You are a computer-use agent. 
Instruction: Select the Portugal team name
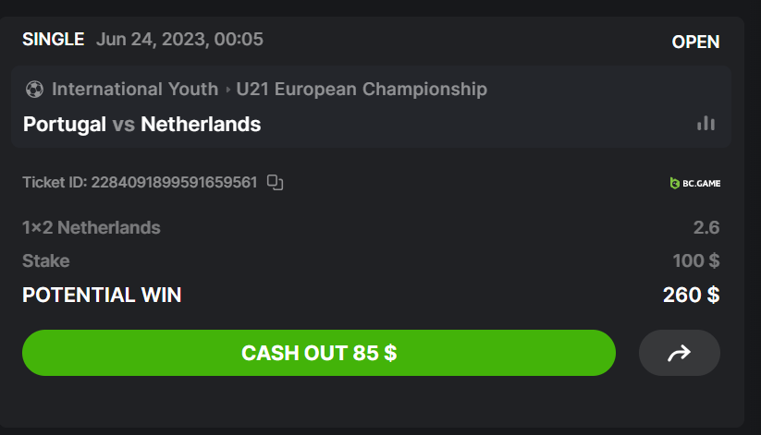click(x=65, y=124)
